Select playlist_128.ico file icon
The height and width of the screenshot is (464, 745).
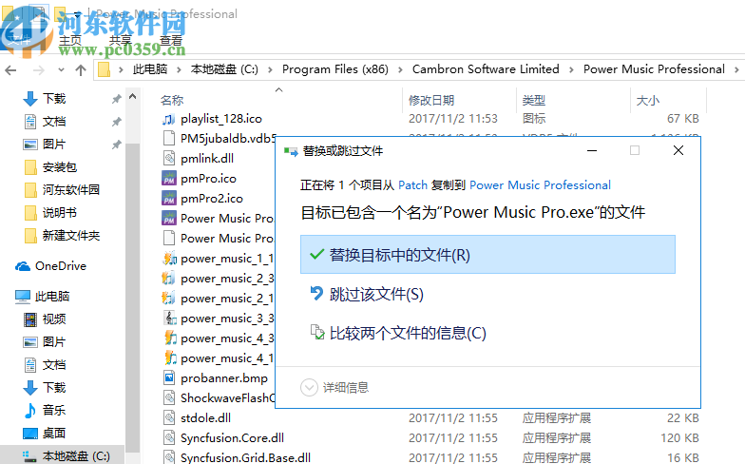click(169, 119)
